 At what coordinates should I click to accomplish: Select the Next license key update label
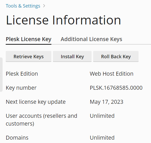36,102
